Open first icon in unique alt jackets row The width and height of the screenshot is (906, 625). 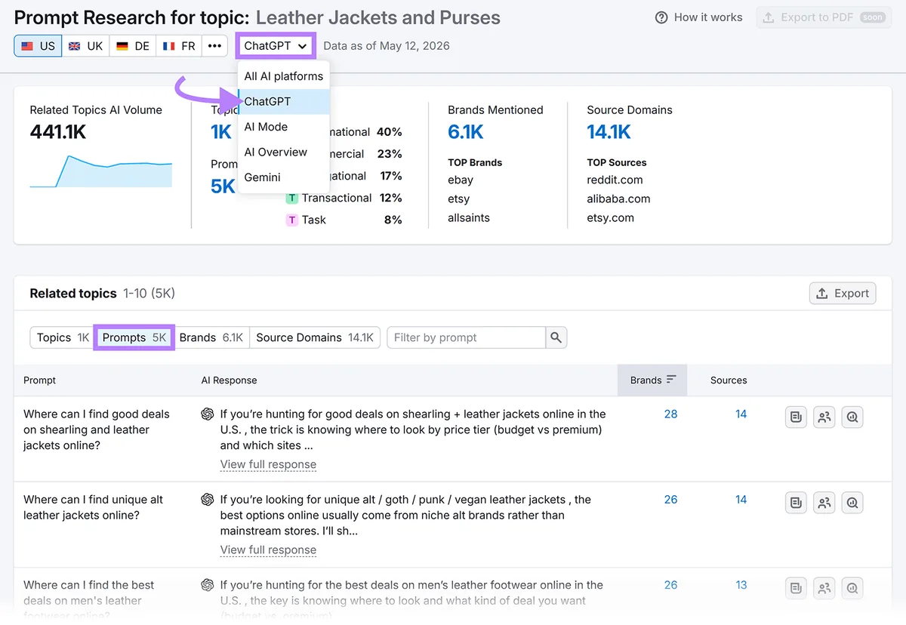pyautogui.click(x=796, y=502)
